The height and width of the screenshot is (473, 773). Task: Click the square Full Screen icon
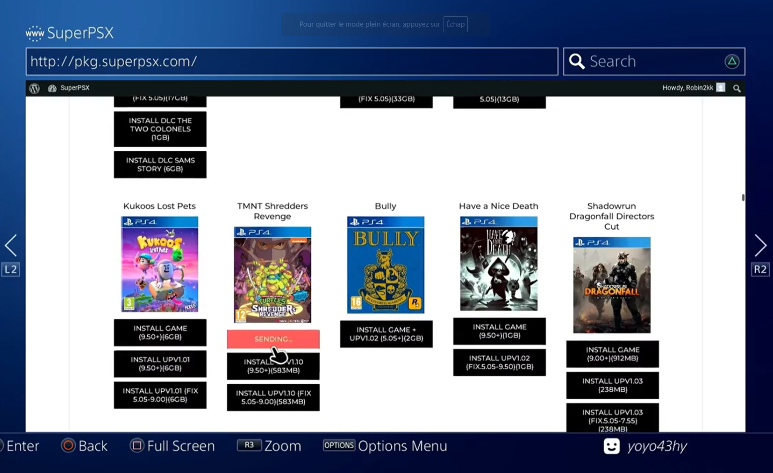coord(137,445)
